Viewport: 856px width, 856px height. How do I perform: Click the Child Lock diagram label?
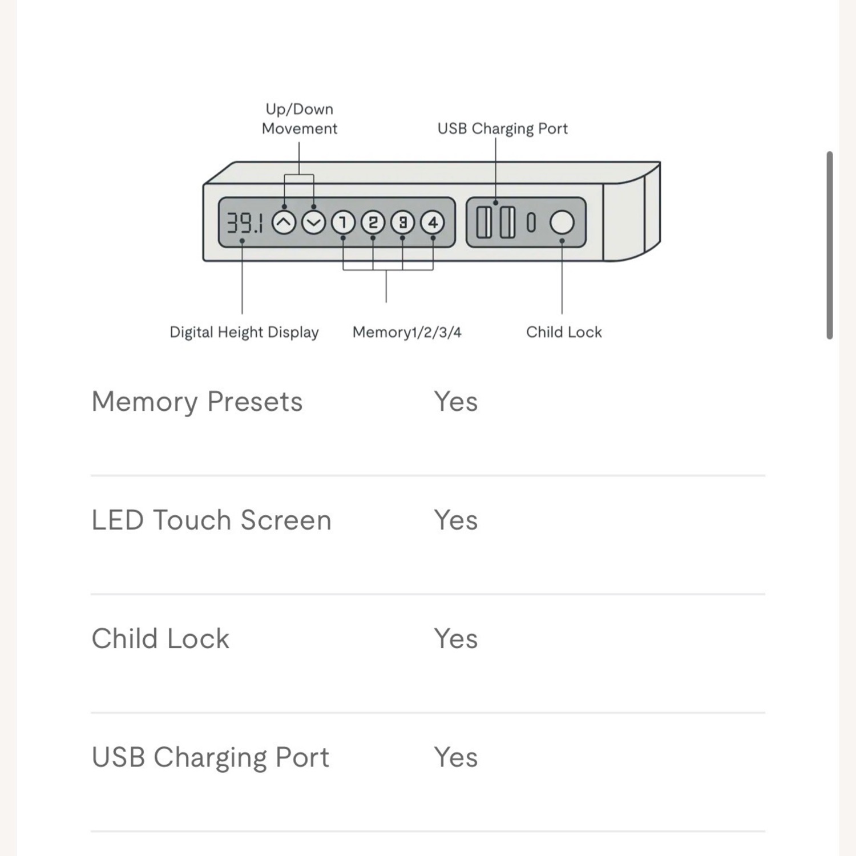coord(564,332)
